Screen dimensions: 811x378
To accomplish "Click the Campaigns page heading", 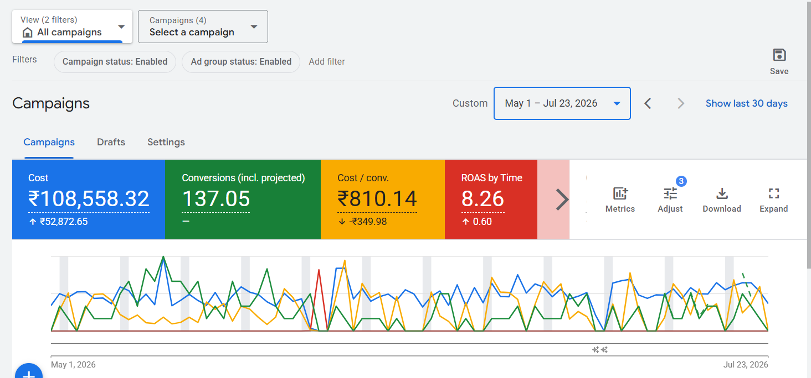I will [x=51, y=103].
